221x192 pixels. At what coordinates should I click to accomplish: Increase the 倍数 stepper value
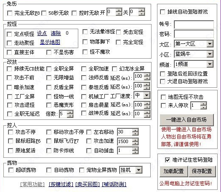[70, 112]
